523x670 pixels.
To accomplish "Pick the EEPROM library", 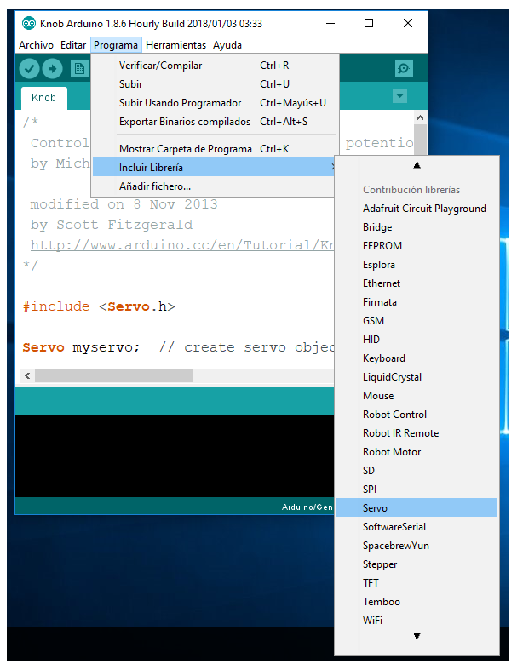I will click(417, 246).
